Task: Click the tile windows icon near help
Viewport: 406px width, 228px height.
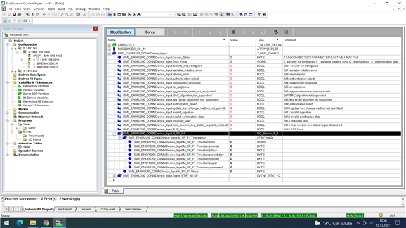Action: (x=251, y=15)
